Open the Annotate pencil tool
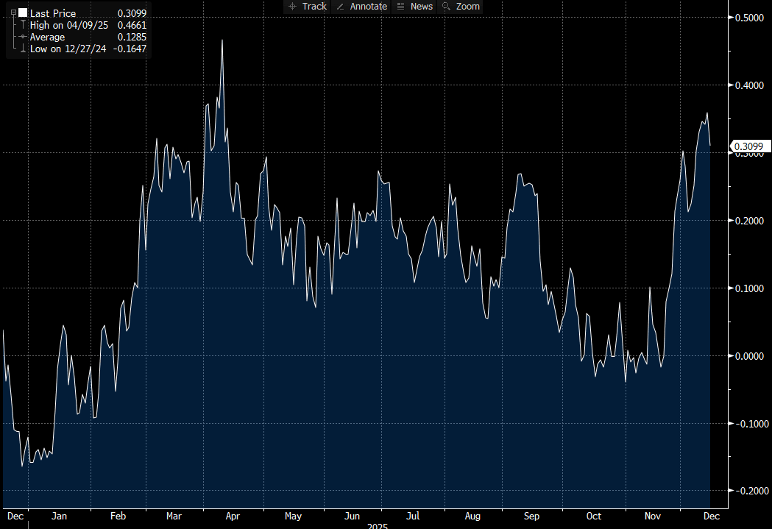Screen dimensions: 772x529 (x=361, y=6)
